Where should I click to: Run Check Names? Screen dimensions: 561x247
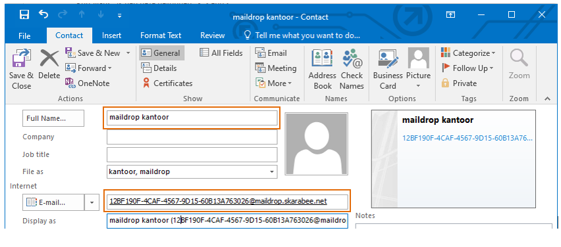352,69
